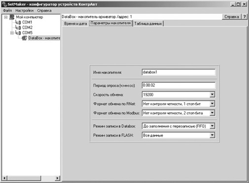Click the tree panel horizontal scrollbar thumb
The width and height of the screenshot is (249, 183).
(x=24, y=178)
